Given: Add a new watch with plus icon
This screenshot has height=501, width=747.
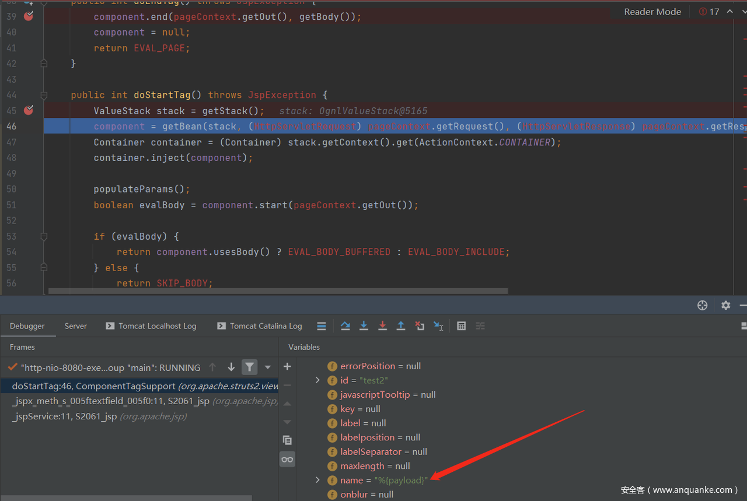Looking at the screenshot, I should [x=287, y=366].
